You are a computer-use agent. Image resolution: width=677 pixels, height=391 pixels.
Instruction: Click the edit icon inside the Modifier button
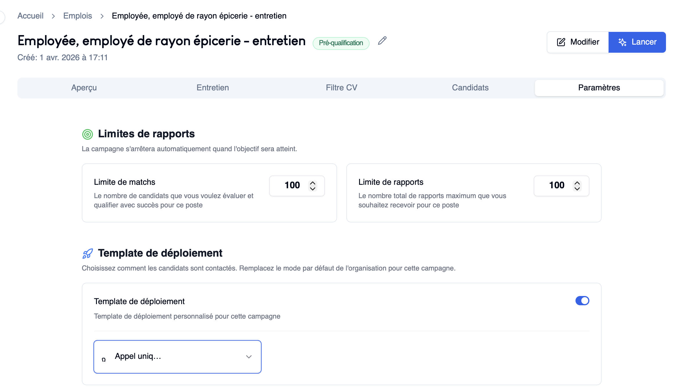(x=561, y=42)
